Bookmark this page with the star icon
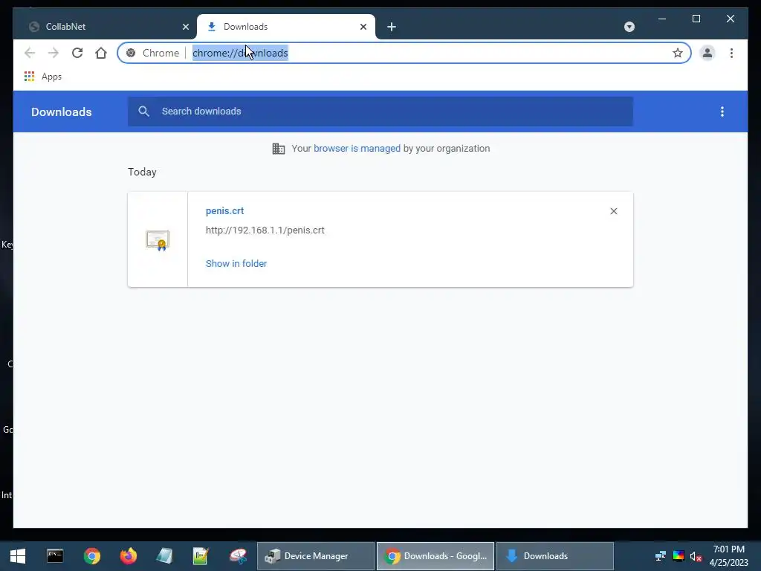761x571 pixels. [678, 53]
